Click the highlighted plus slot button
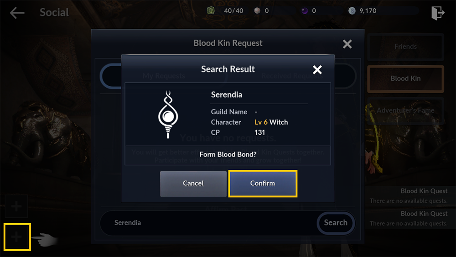The height and width of the screenshot is (257, 456). 17,237
